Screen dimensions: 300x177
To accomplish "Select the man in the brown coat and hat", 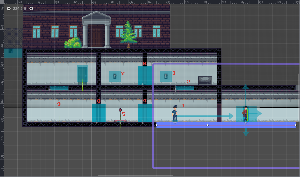I will pos(245,114).
